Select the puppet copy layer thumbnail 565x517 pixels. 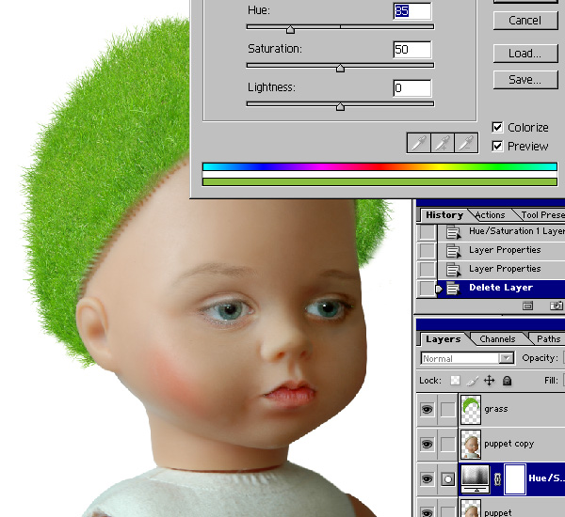(471, 445)
